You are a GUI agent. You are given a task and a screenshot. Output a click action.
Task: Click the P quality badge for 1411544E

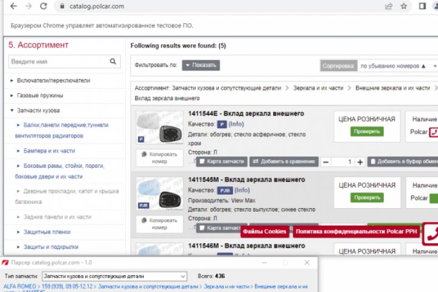pos(222,124)
